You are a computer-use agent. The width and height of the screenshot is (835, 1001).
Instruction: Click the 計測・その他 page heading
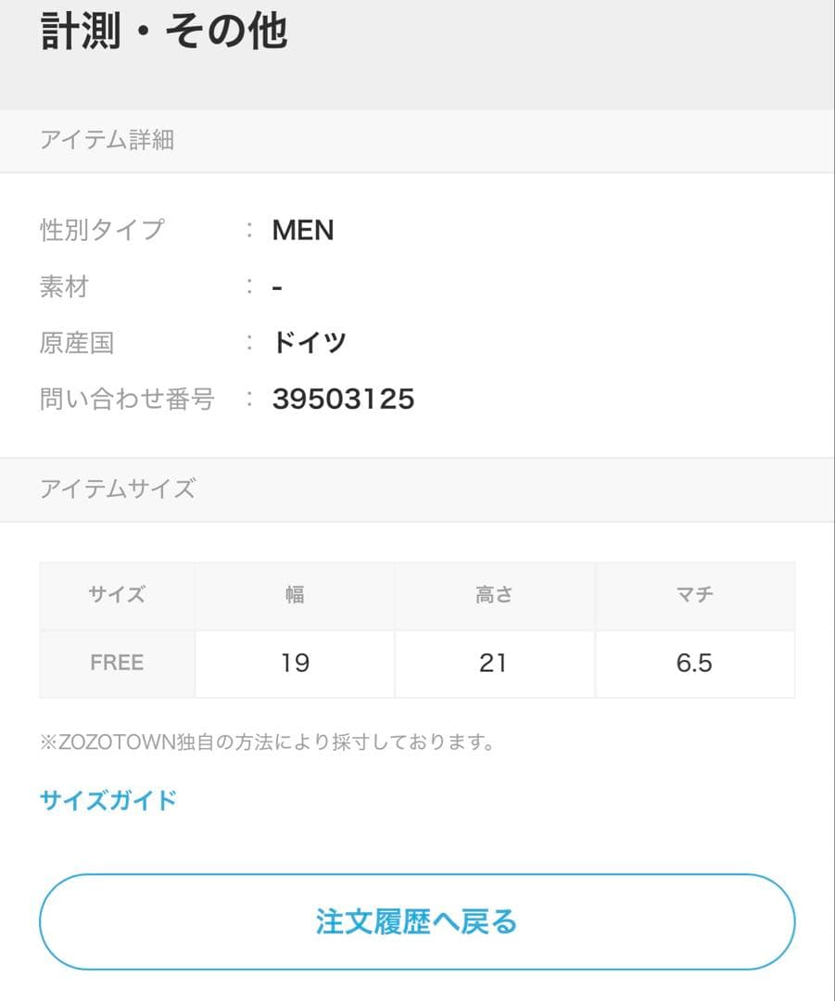tap(164, 32)
